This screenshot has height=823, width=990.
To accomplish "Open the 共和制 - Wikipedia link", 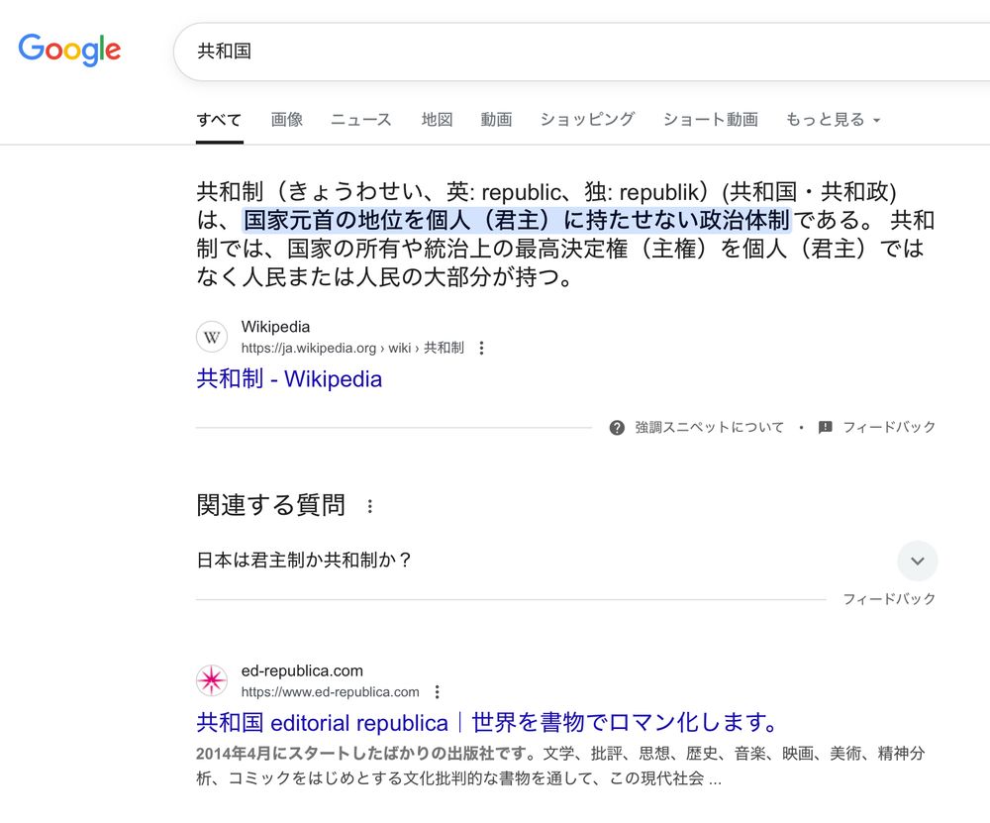I will [289, 379].
